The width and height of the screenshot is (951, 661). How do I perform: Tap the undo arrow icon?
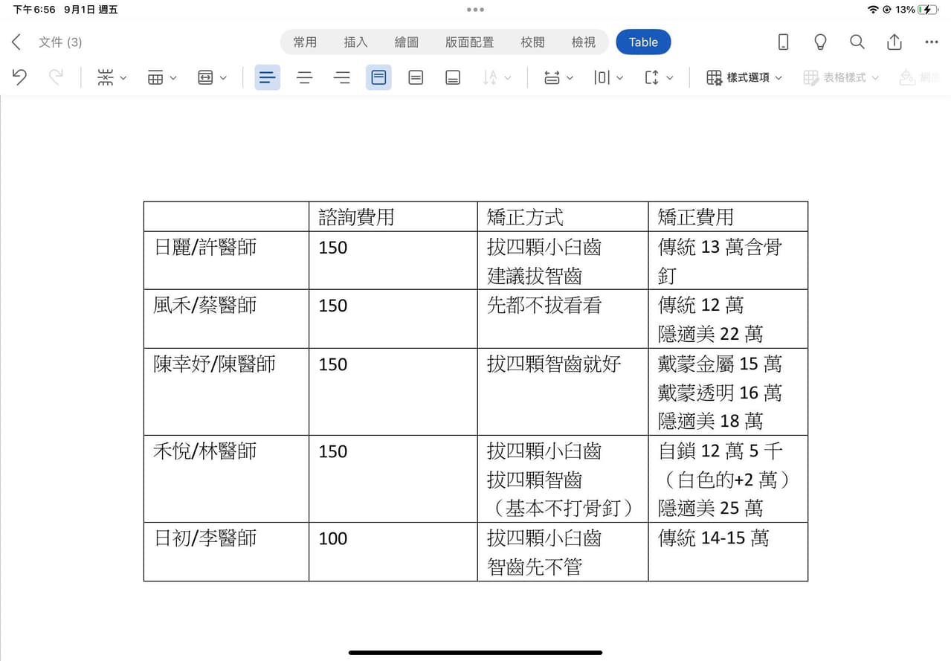pos(20,77)
